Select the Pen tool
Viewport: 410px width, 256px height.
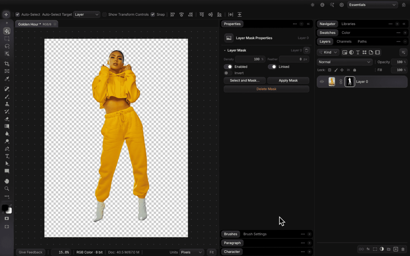click(7, 149)
